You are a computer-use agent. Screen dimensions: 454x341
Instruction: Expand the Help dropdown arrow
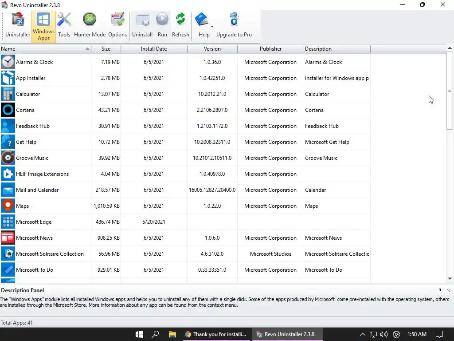pos(212,26)
